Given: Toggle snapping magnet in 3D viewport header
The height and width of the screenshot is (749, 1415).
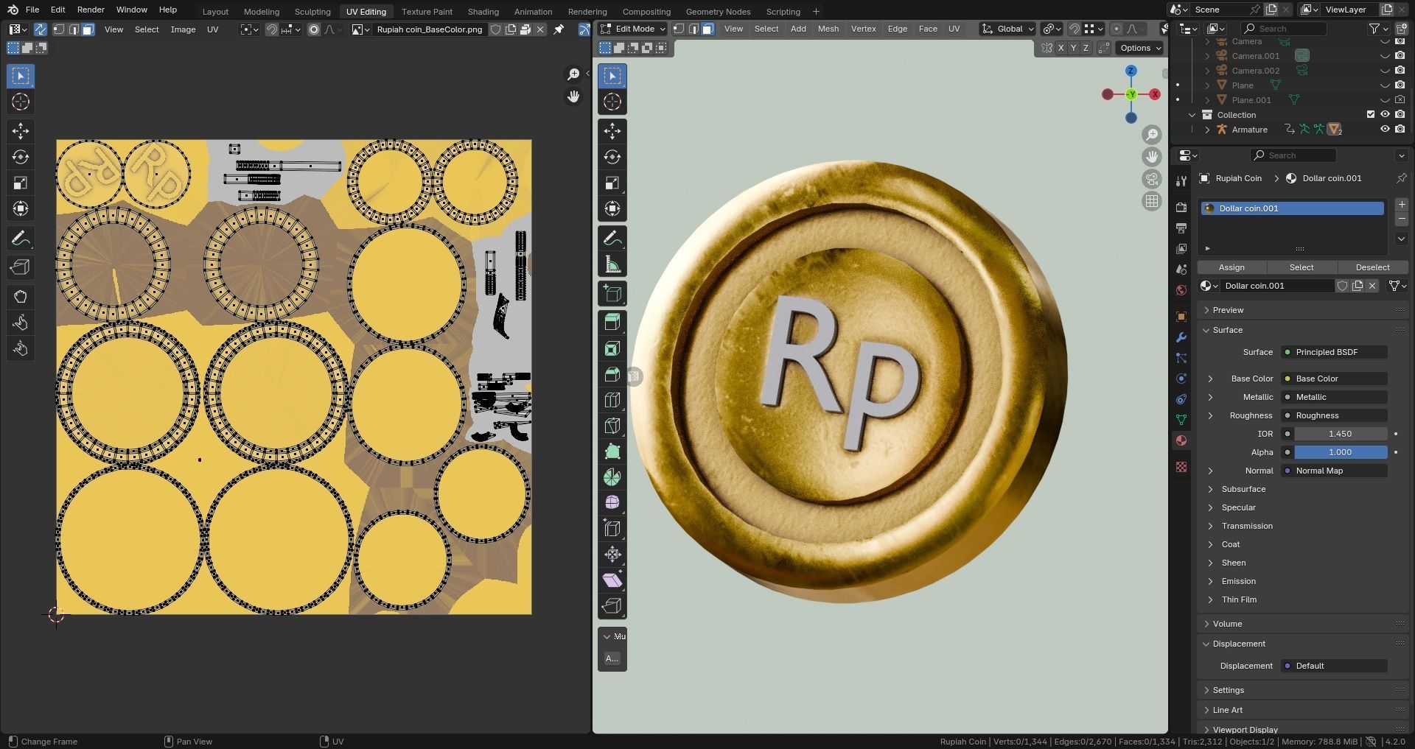Looking at the screenshot, I should coord(1075,29).
